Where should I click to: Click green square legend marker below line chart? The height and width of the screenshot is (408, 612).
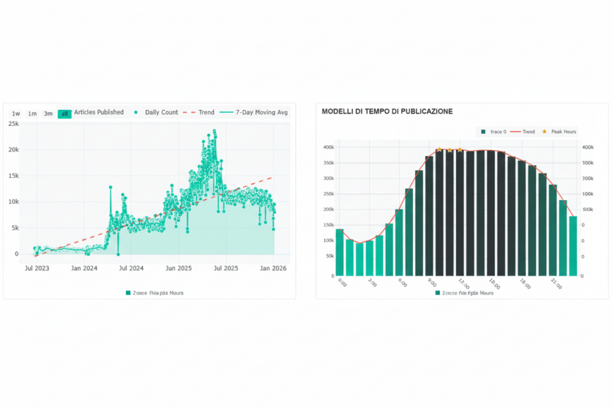coord(128,293)
